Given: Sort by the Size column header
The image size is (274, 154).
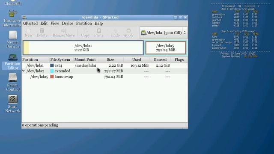Looking at the screenshot, I should coord(110,59).
